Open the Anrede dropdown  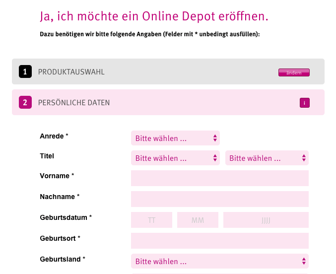[175, 138]
